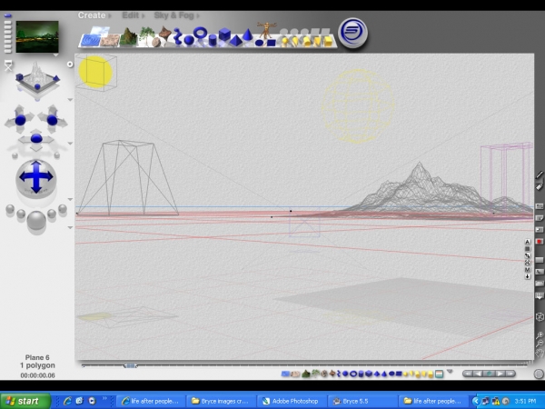
Task: Create a yellow square parallel light
Action: (328, 41)
